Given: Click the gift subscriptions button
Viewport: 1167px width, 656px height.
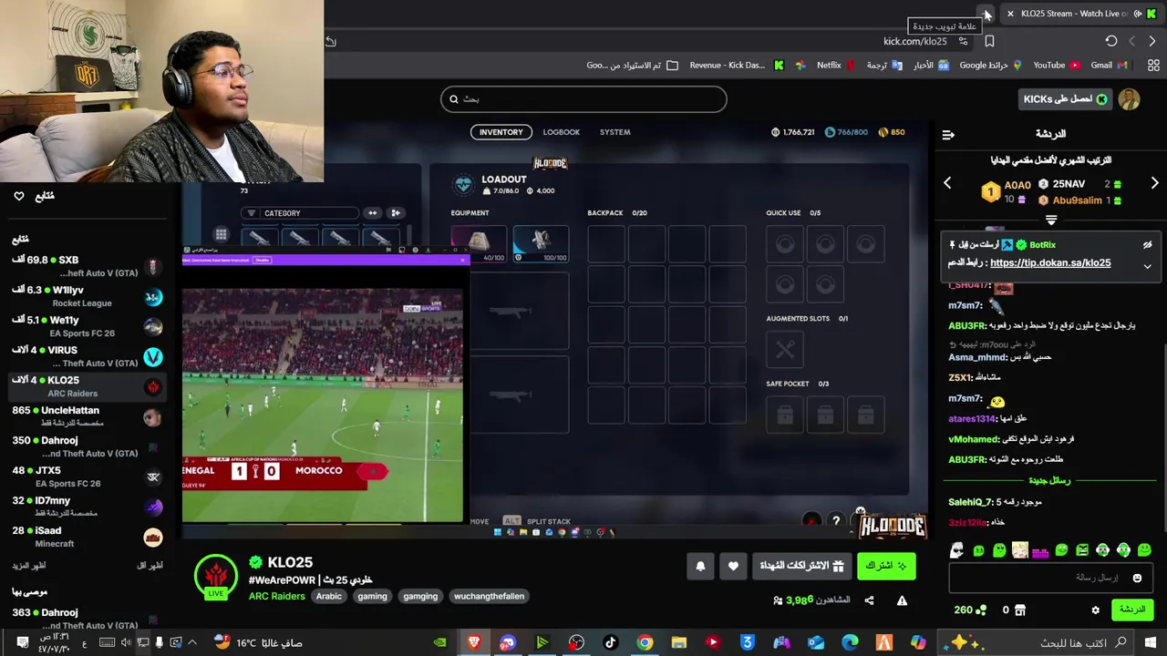Looking at the screenshot, I should click(802, 566).
